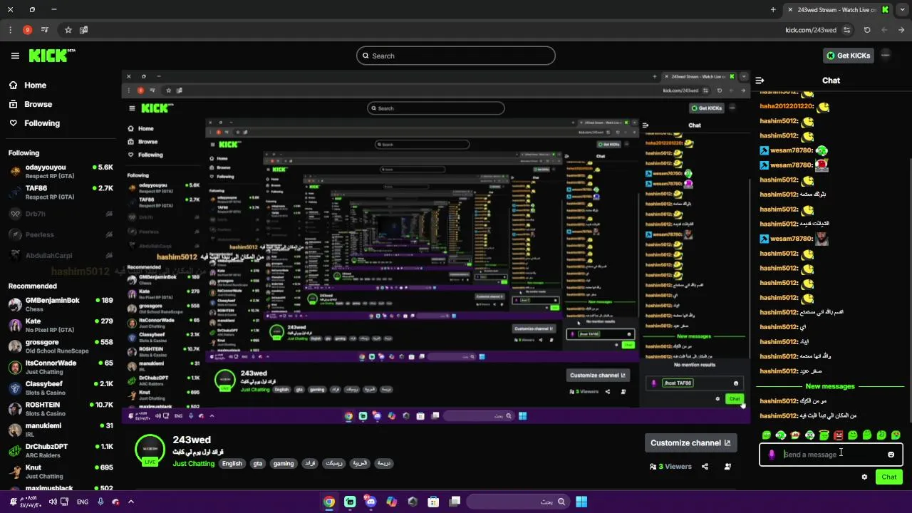
Task: Expand the system tray hidden icons chevron
Action: pos(130,502)
